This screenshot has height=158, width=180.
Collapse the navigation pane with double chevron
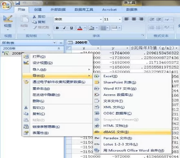pyautogui.click(x=61, y=43)
